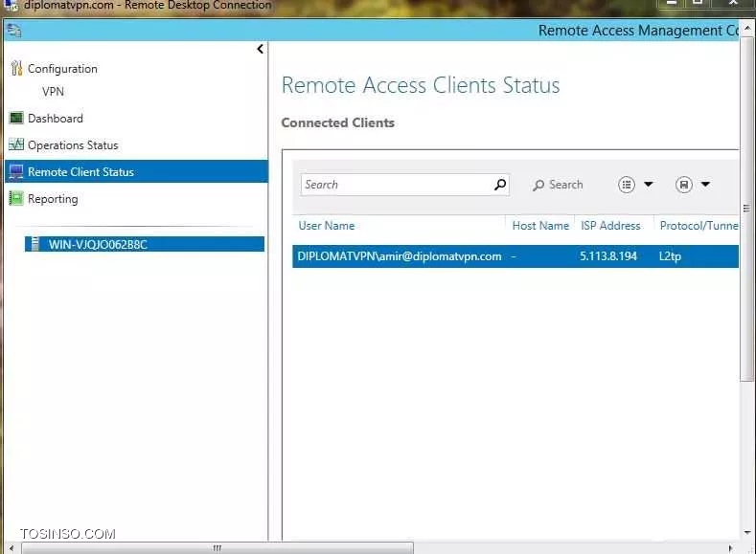The width and height of the screenshot is (756, 554).
Task: Click the ISP address 5.113.8.194
Action: pyautogui.click(x=608, y=256)
